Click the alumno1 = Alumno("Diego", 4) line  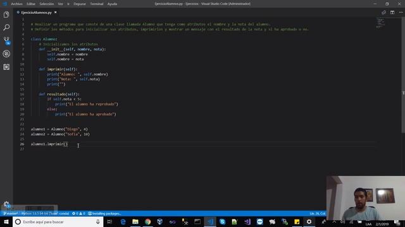59,129
